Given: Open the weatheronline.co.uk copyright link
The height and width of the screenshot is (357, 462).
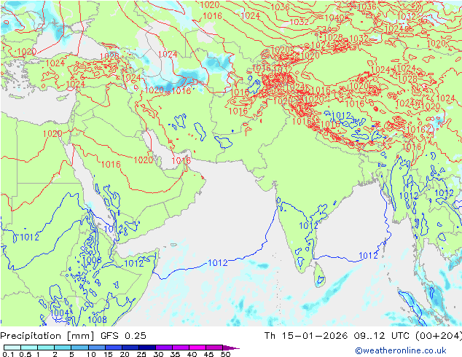Looking at the screenshot, I should tap(401, 350).
